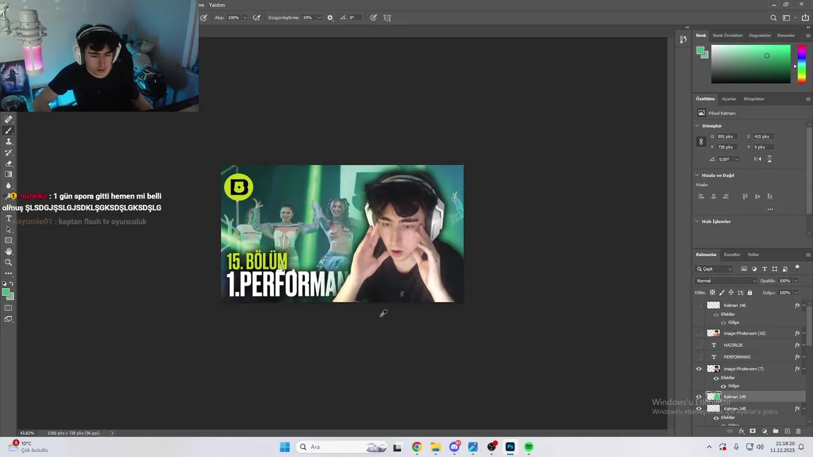Viewport: 813px width, 457px height.
Task: Delete the selected layer with trash icon
Action: tap(798, 432)
